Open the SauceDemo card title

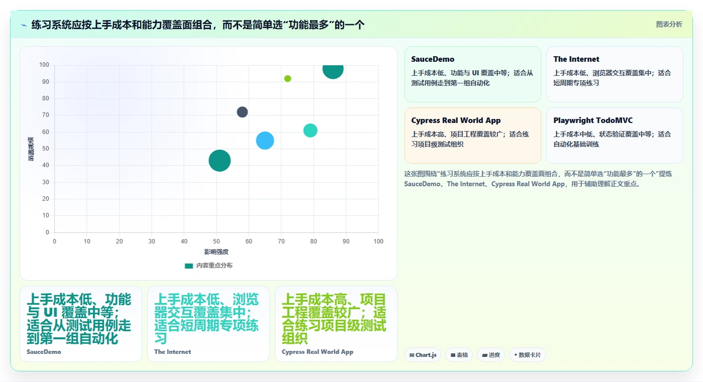coord(433,59)
